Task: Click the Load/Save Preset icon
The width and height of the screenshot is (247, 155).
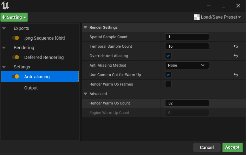Action: (x=197, y=17)
